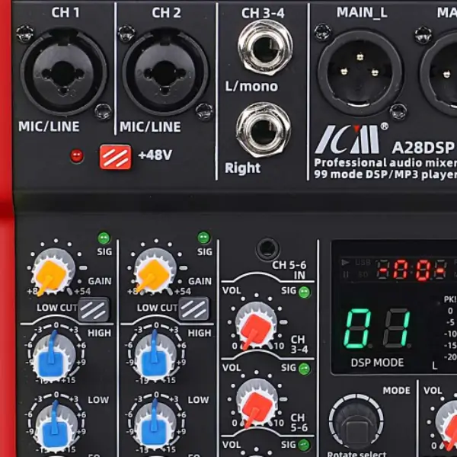This screenshot has height=457, width=457.
Task: Click the red CH 5-6 VOL knob
Action: [x=256, y=400]
